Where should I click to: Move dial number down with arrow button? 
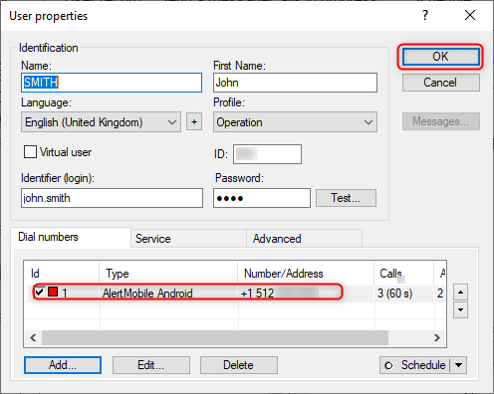point(460,309)
